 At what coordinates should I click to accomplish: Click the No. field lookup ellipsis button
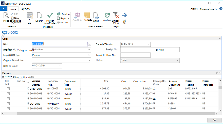click(x=90, y=44)
